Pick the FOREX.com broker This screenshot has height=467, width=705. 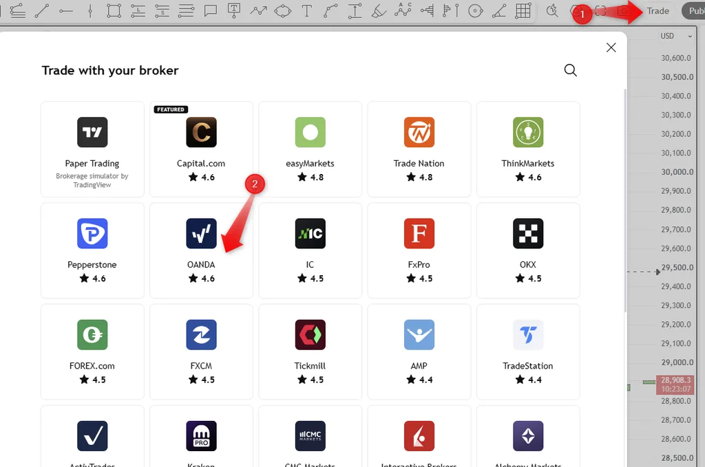point(92,351)
